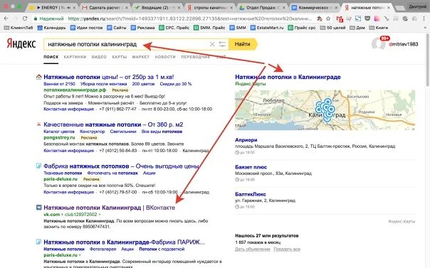Open 'Качественные натяжные потолки' ad result

click(113, 124)
